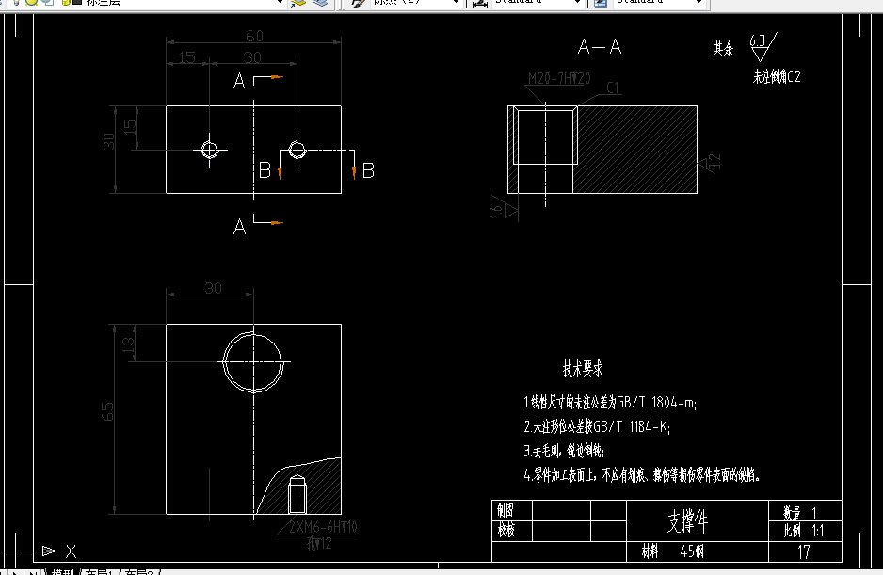883x575 pixels.
Task: Select the threaded hole in front view cutaway
Action: tap(297, 495)
